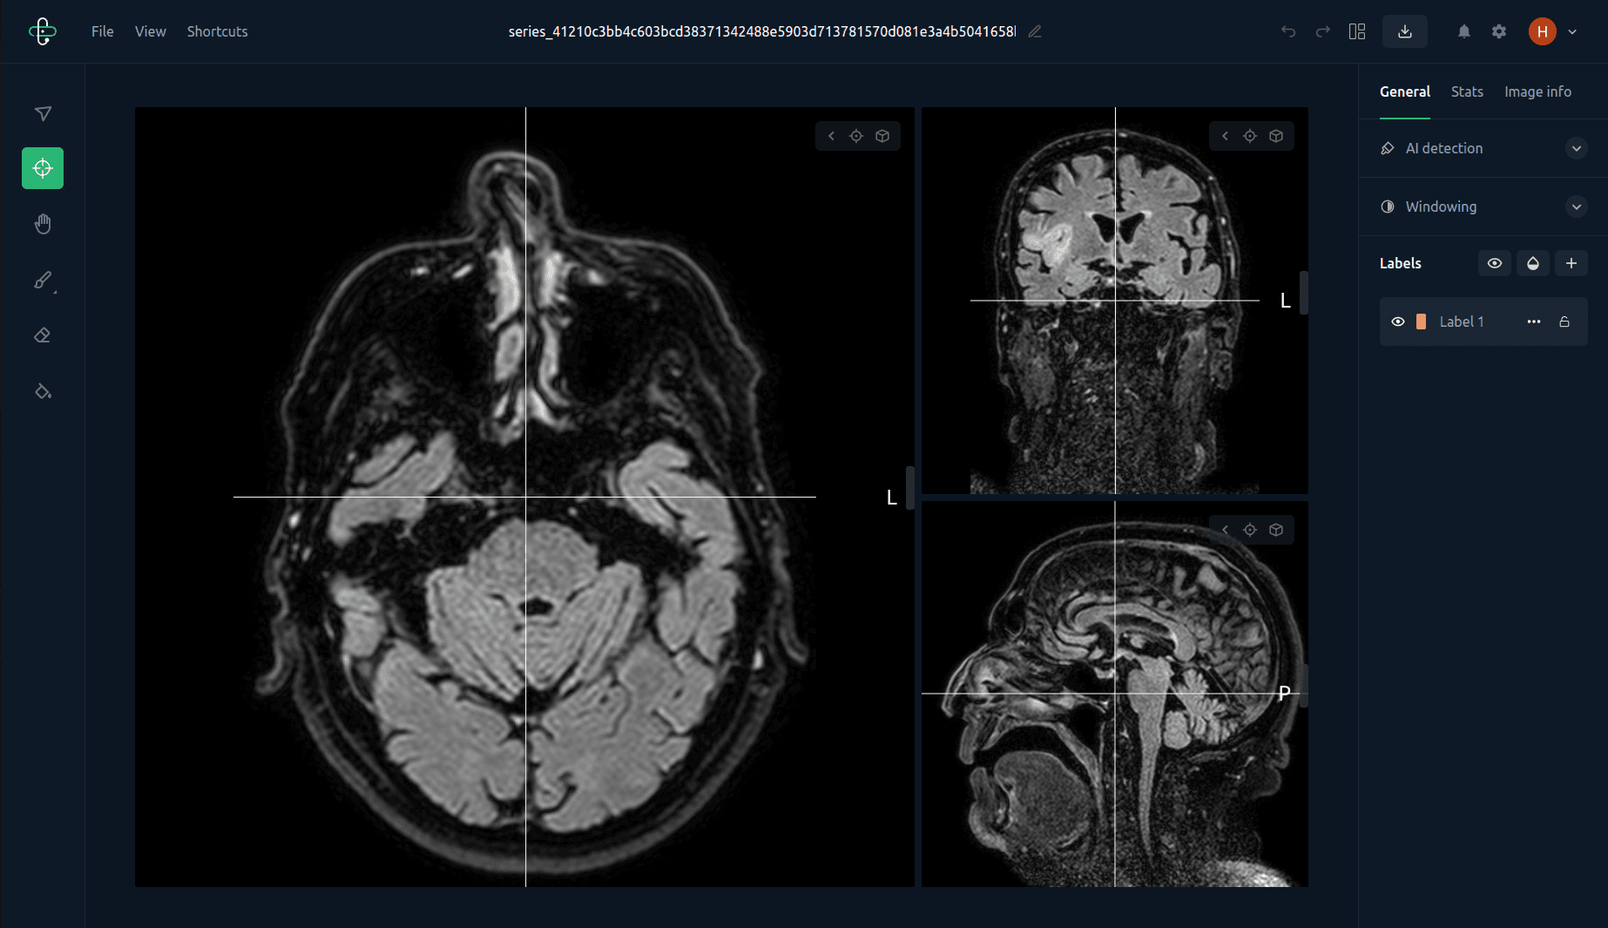Open the notifications bell

point(1464,31)
